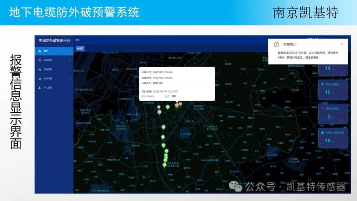Click the bell icon on 未确认报警消息 card
Image resolution: width=357 pixels, height=201 pixels.
(322, 133)
